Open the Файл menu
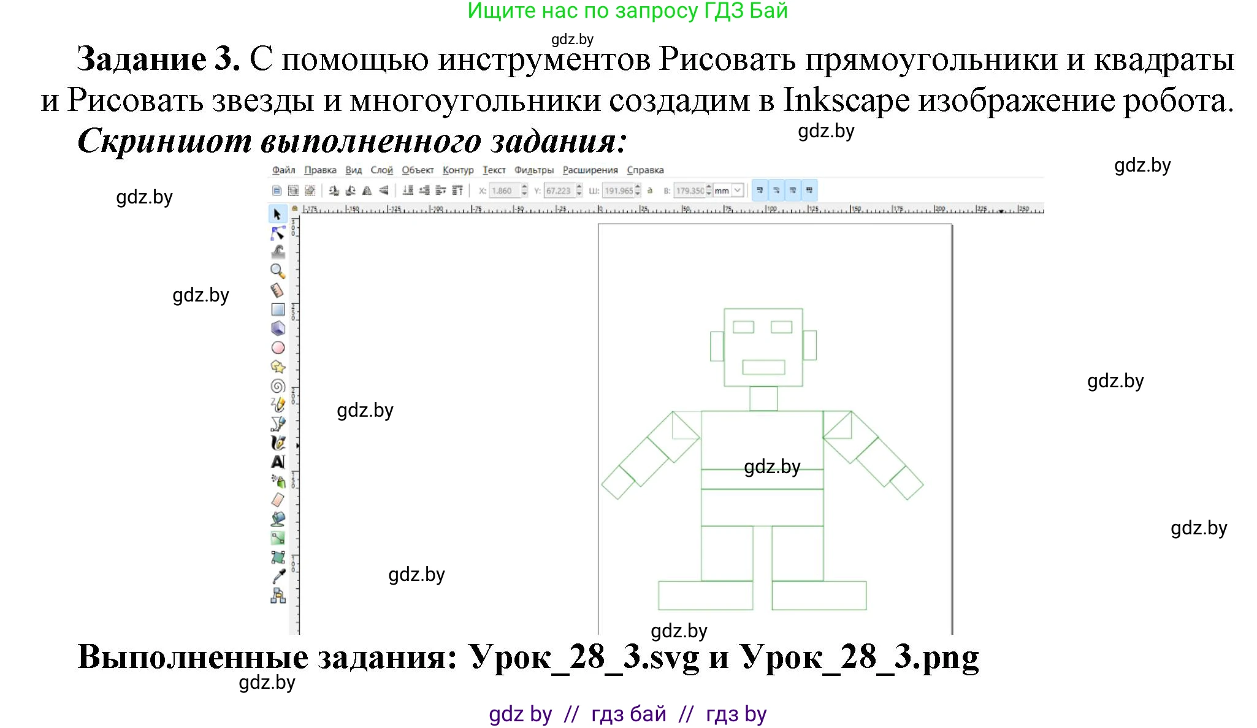 pos(285,170)
